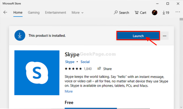This screenshot has width=183, height=109.
Task: Open the Skype publisher link
Action: (x=69, y=62)
